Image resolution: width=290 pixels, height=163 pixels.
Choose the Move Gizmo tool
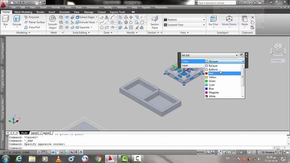[229, 21]
